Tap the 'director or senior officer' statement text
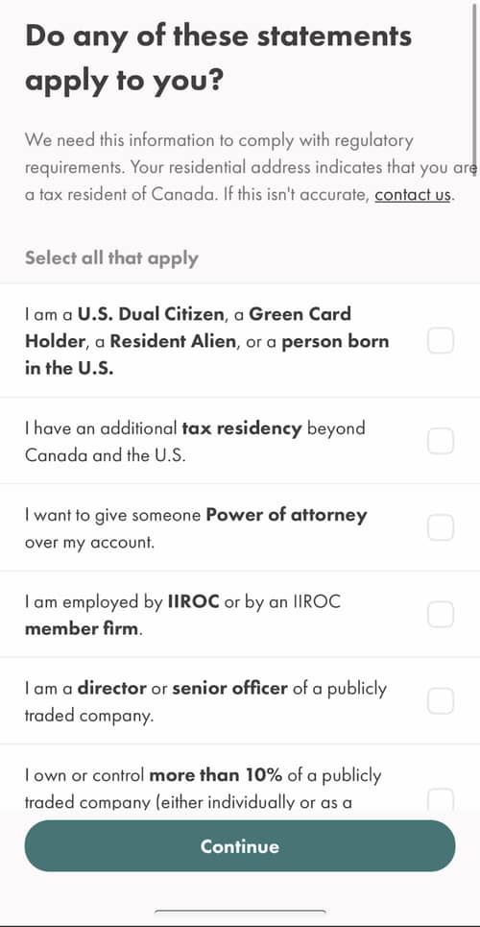The height and width of the screenshot is (927, 480). pyautogui.click(x=205, y=701)
